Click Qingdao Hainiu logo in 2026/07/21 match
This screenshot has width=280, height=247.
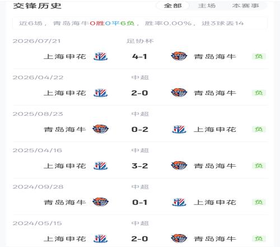click(179, 56)
